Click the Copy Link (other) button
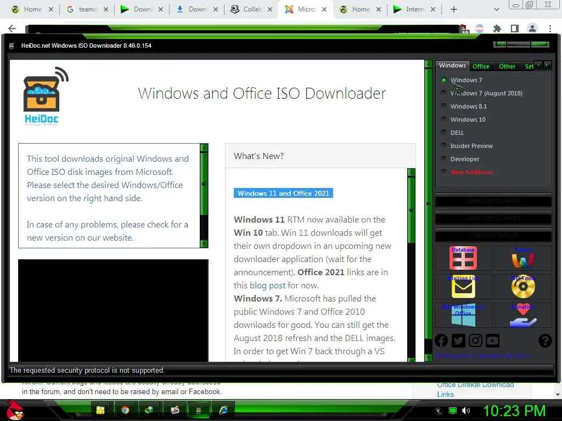Image resolution: width=562 pixels, height=421 pixels. 493,235
